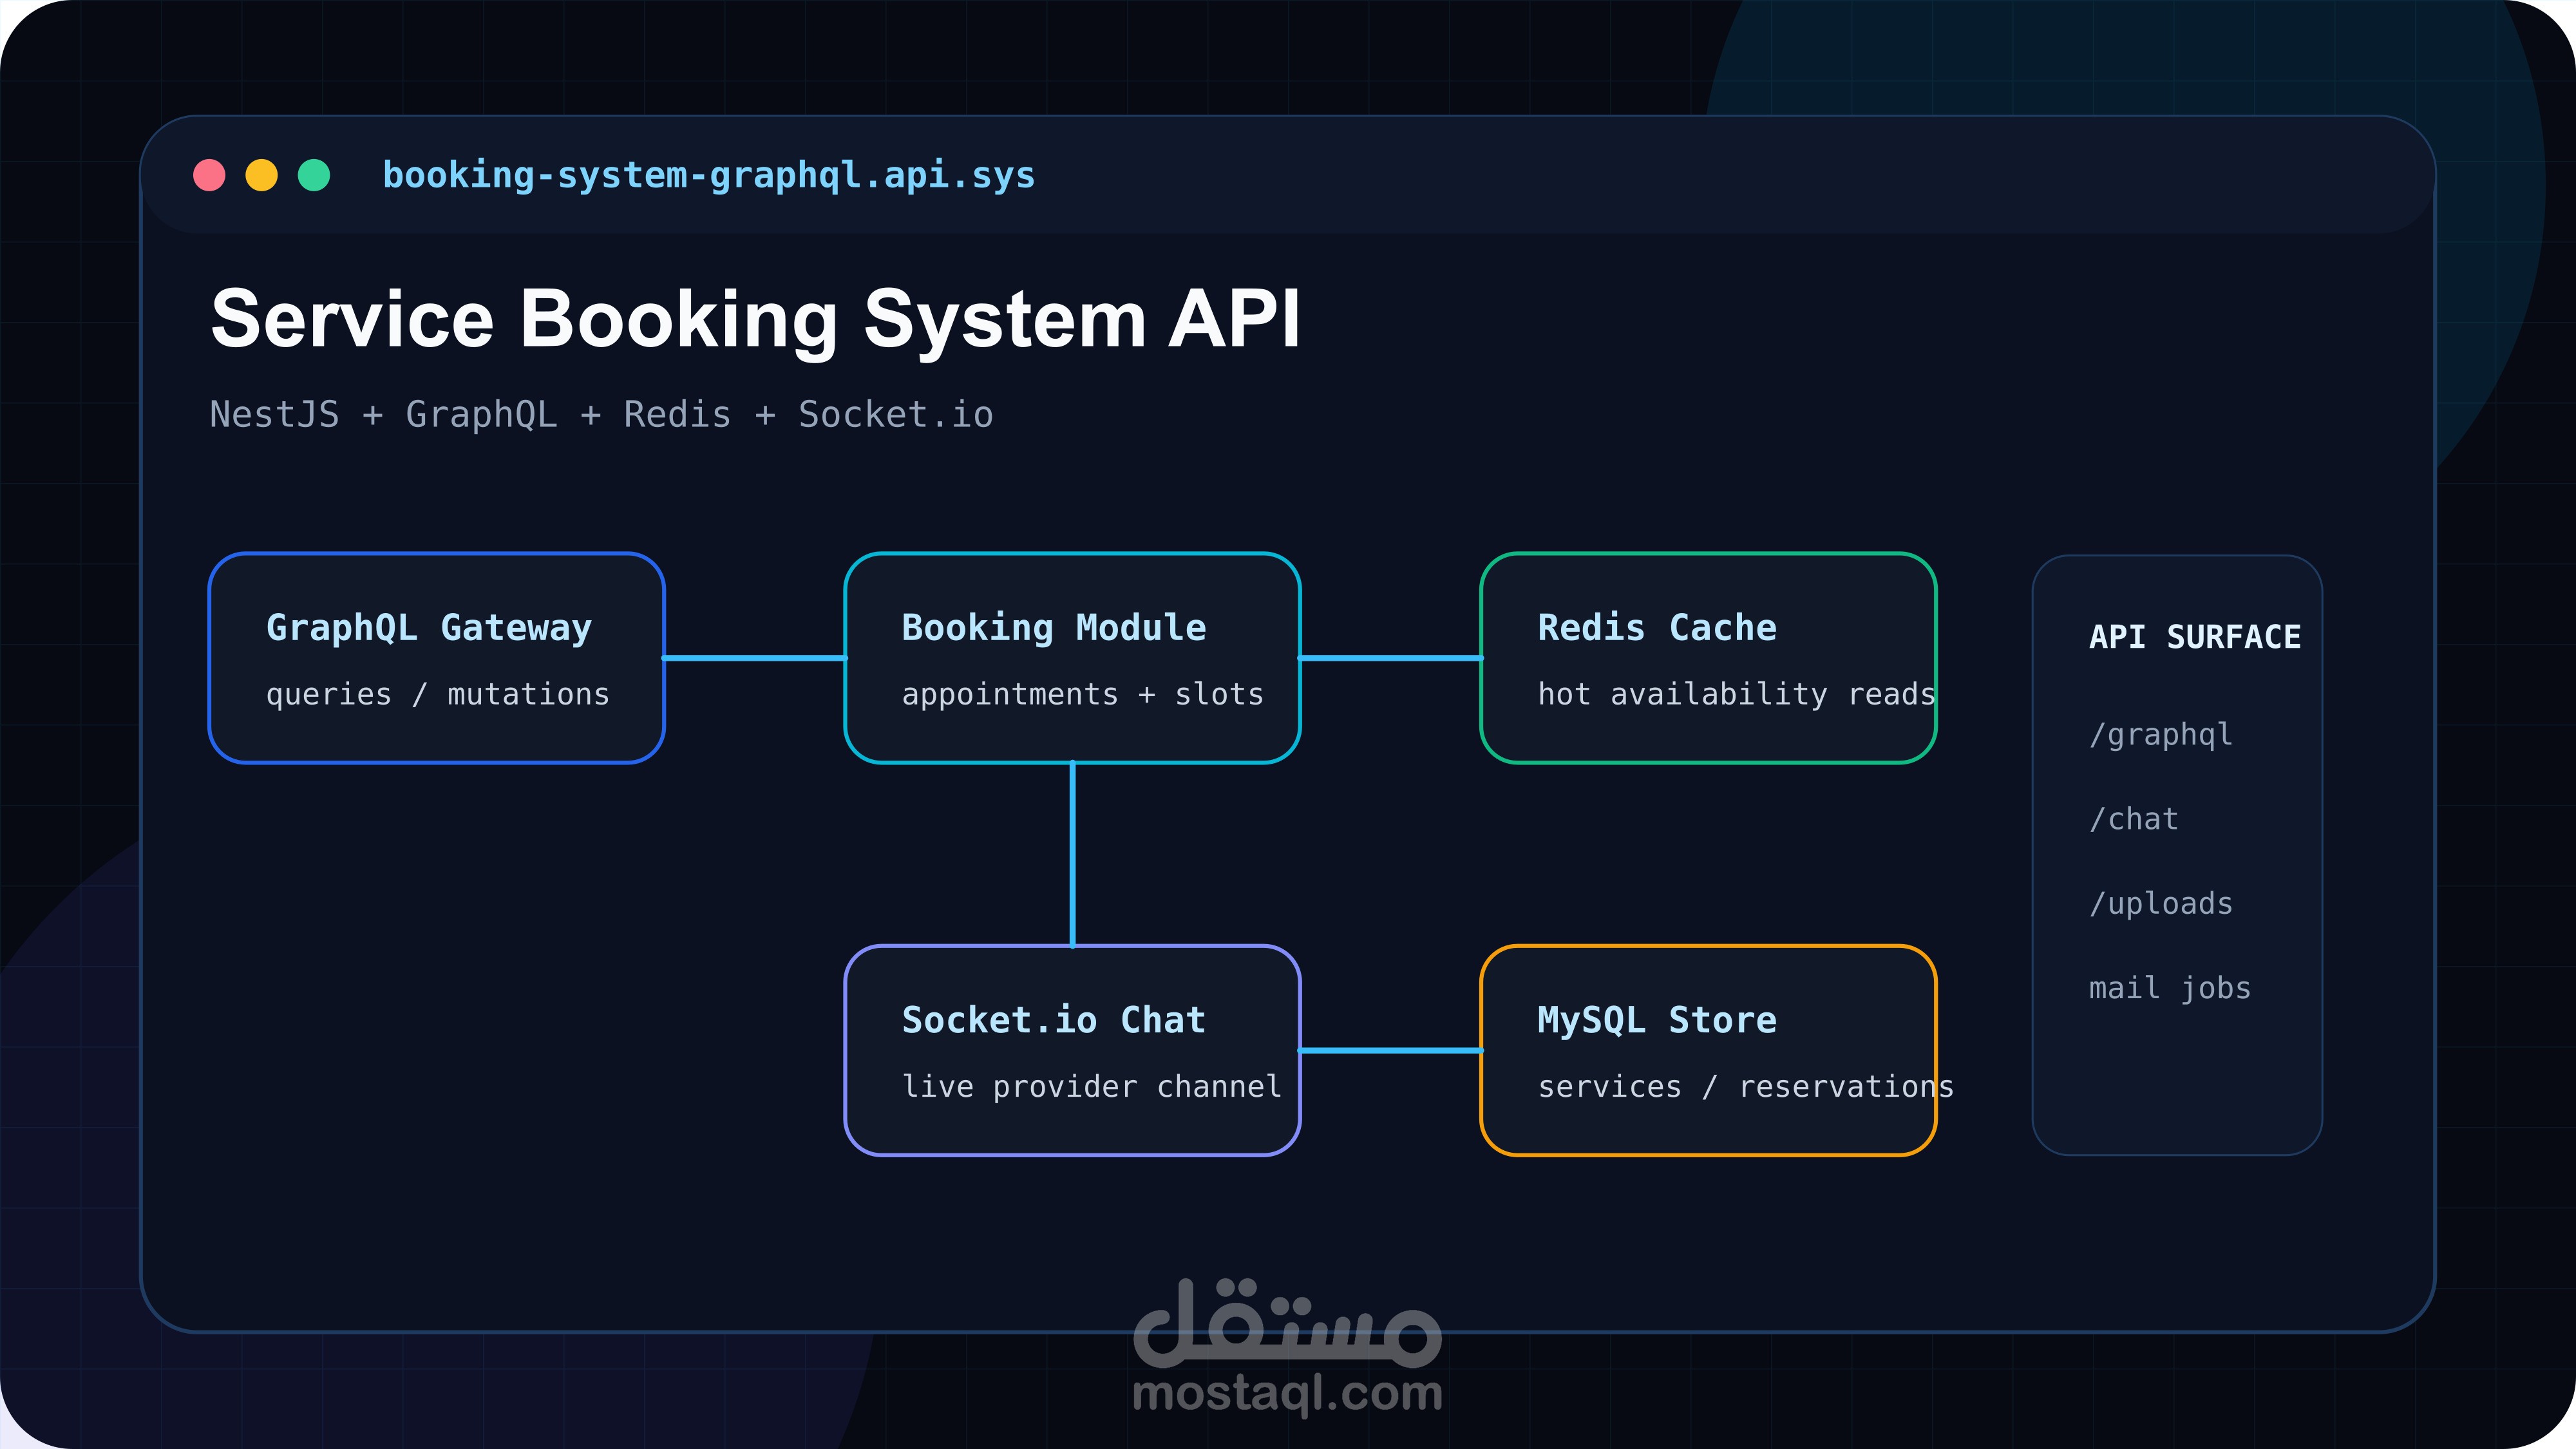Click the yellow window dot
This screenshot has width=2576, height=1449.
[x=262, y=175]
